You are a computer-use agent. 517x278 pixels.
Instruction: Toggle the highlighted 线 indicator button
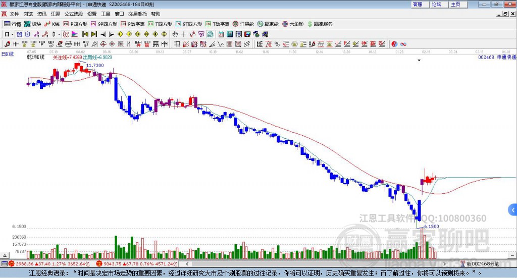point(211,34)
